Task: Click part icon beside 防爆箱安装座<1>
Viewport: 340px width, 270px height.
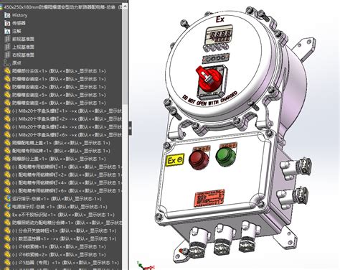Action: pos(7,79)
